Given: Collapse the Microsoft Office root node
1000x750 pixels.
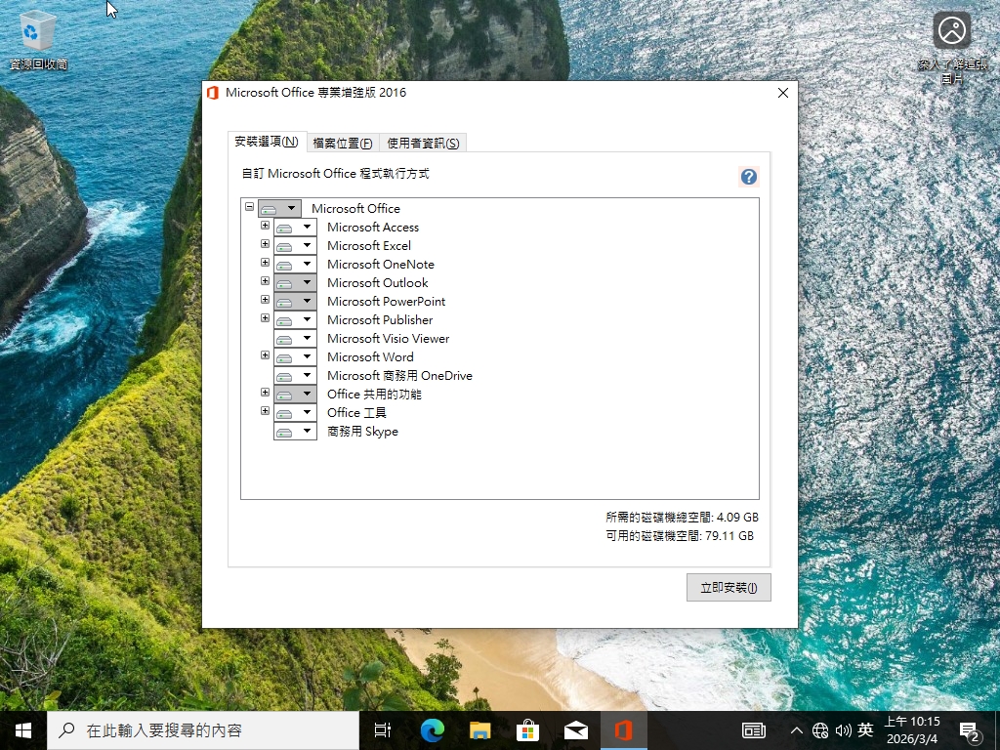Looking at the screenshot, I should pyautogui.click(x=249, y=208).
